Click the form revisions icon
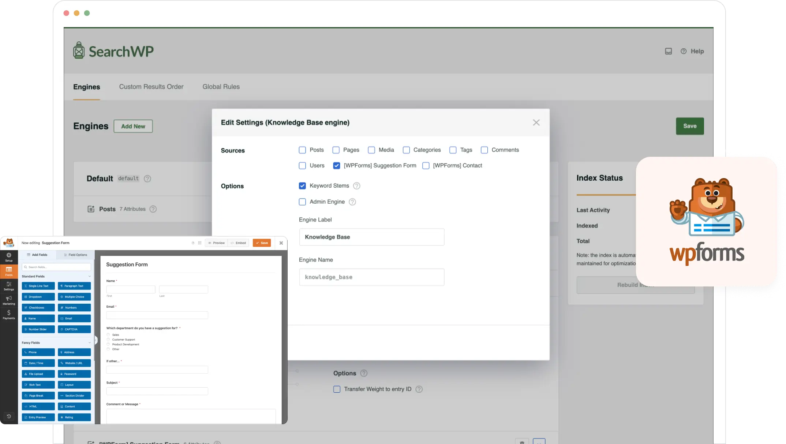The height and width of the screenshot is (444, 786). point(9,416)
